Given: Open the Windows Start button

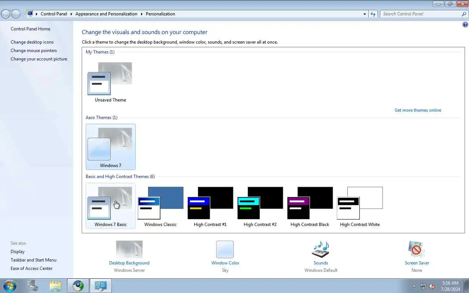Looking at the screenshot, I should 10,286.
